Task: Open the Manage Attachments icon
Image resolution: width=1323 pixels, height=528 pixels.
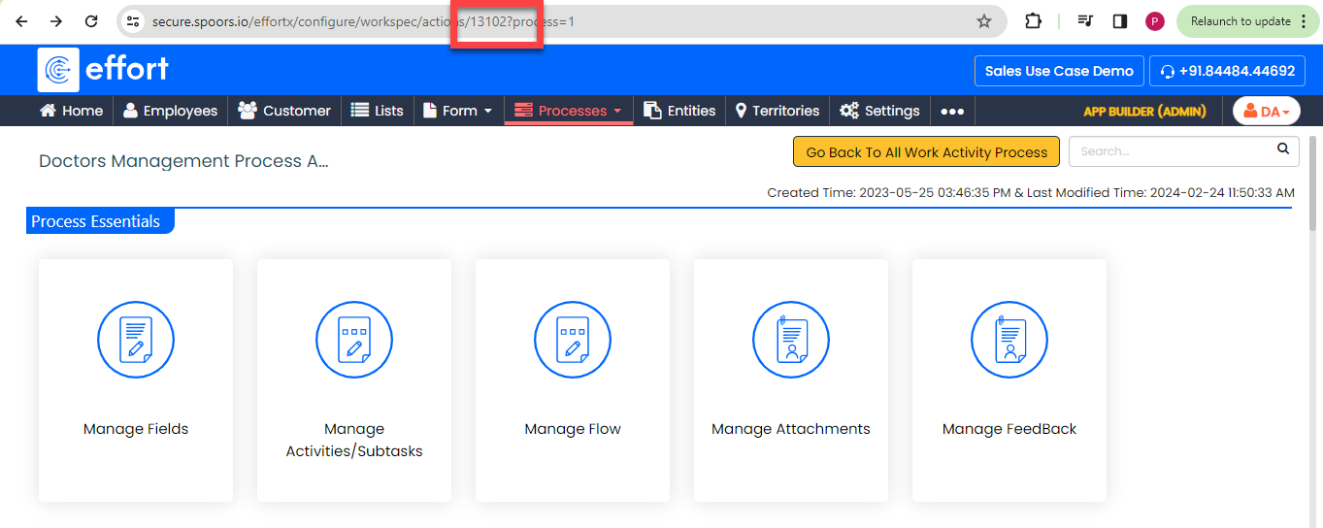Action: (791, 340)
